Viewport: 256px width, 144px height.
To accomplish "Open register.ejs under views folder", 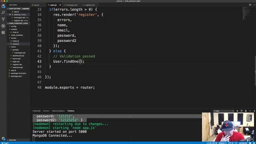I will [17, 64].
